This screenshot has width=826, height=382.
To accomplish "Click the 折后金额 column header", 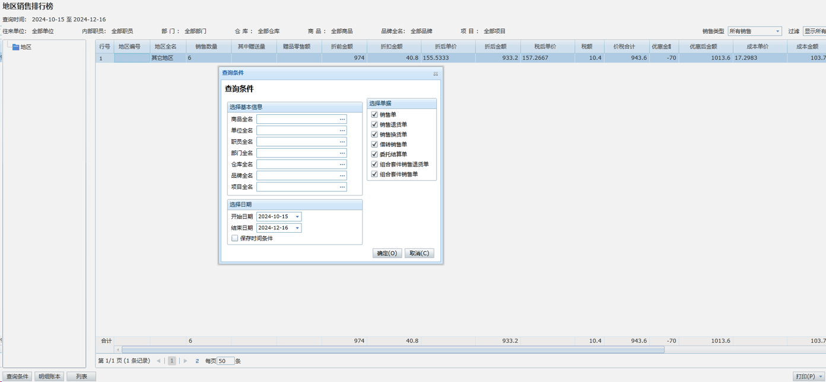I will click(495, 46).
